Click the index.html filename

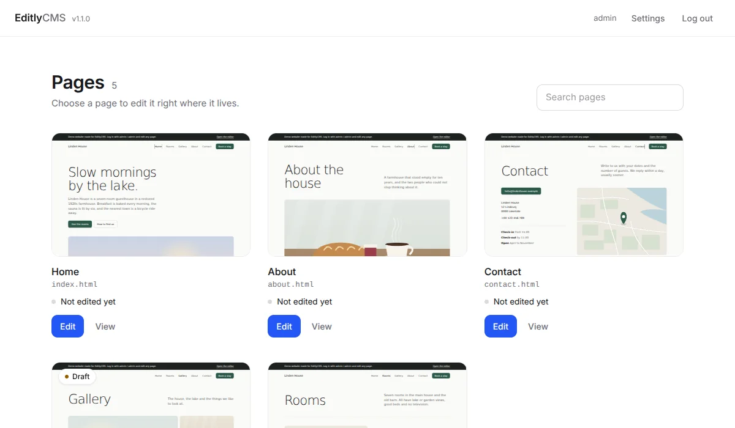tap(75, 284)
